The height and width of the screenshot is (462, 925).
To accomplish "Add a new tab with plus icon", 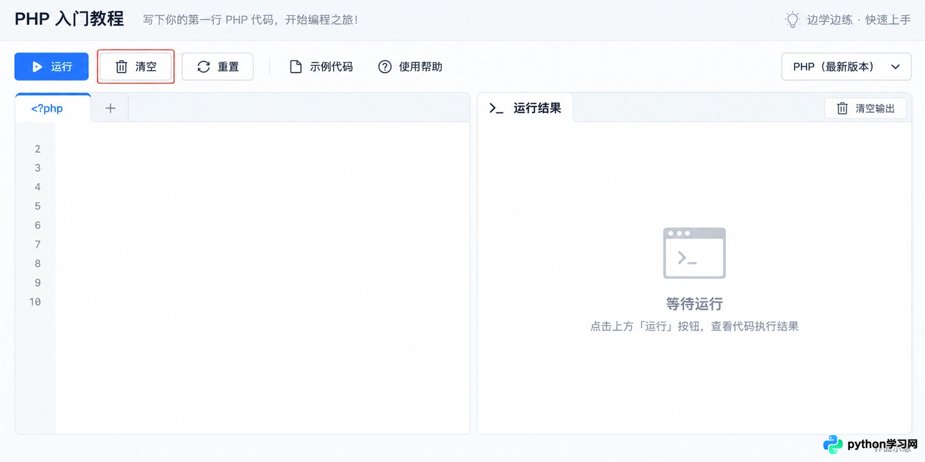I will [x=110, y=108].
